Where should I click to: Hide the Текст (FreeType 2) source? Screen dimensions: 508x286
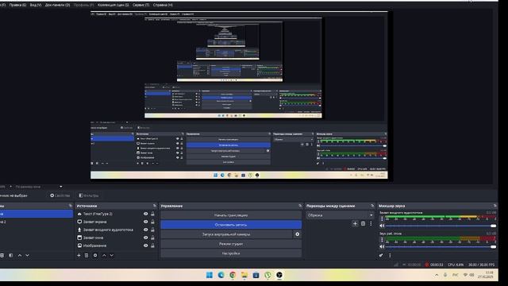pos(145,214)
